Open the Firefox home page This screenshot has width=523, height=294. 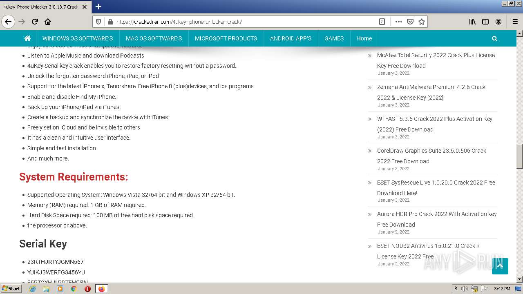coord(48,22)
